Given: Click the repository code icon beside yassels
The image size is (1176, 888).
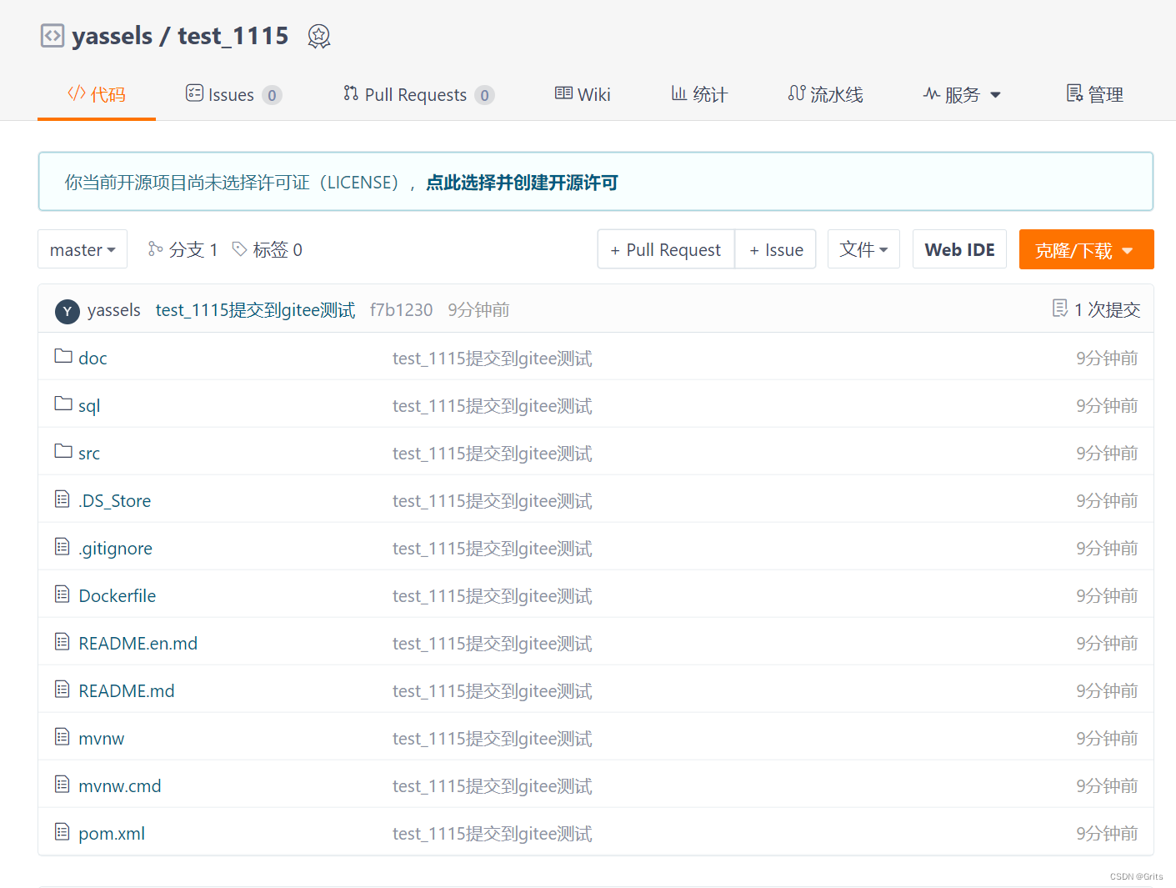Looking at the screenshot, I should (x=53, y=36).
